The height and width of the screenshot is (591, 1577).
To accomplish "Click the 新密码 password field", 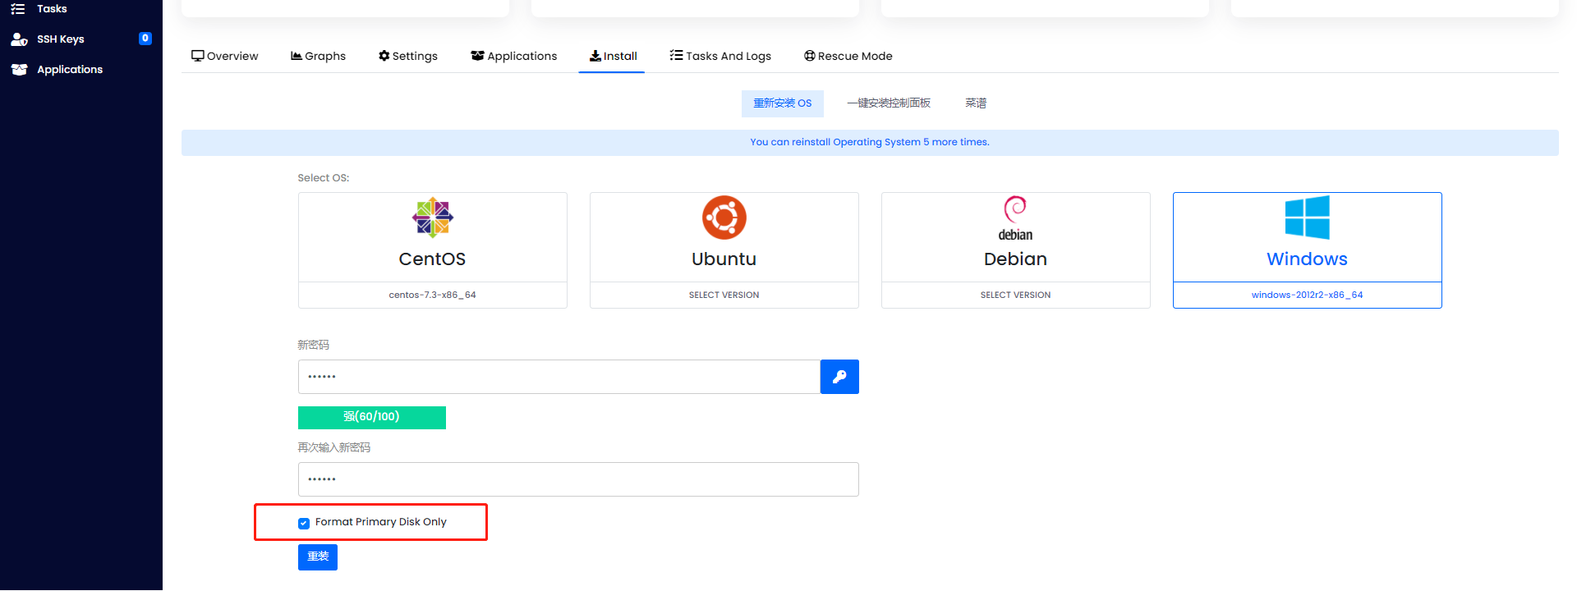I will (559, 377).
